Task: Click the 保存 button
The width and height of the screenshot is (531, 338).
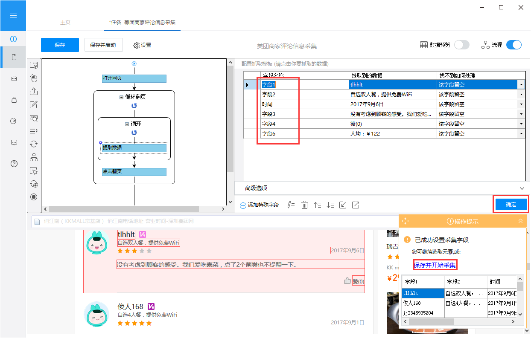Action: coord(60,45)
